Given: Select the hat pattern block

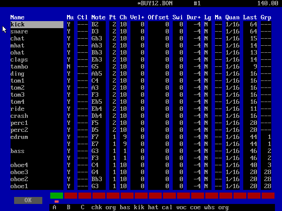Looking at the screenshot, I should 155,196.
